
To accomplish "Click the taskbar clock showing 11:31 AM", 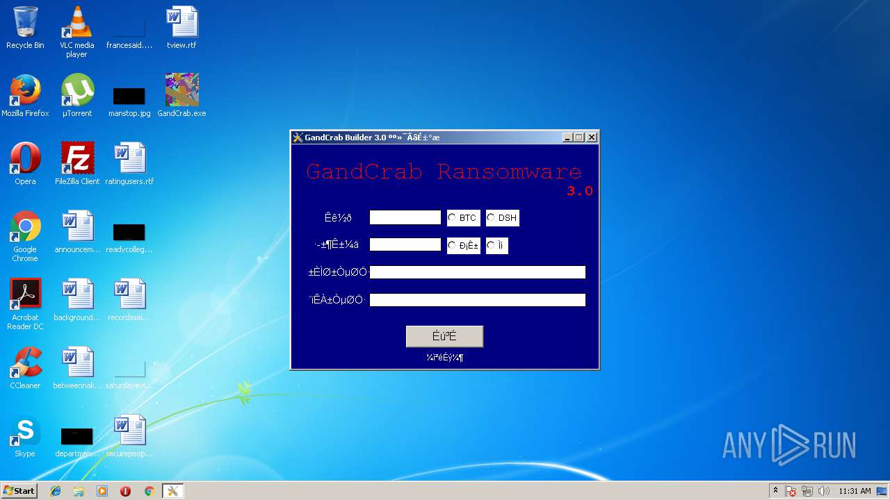I will click(x=855, y=491).
